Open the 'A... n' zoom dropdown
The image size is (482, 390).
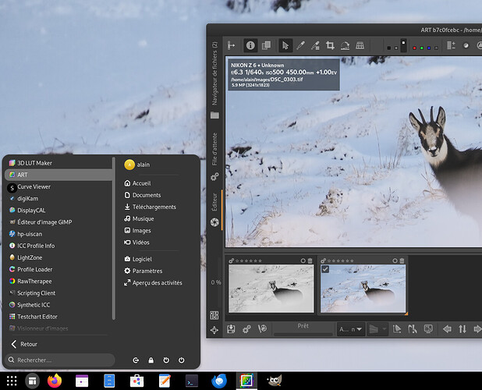click(351, 329)
